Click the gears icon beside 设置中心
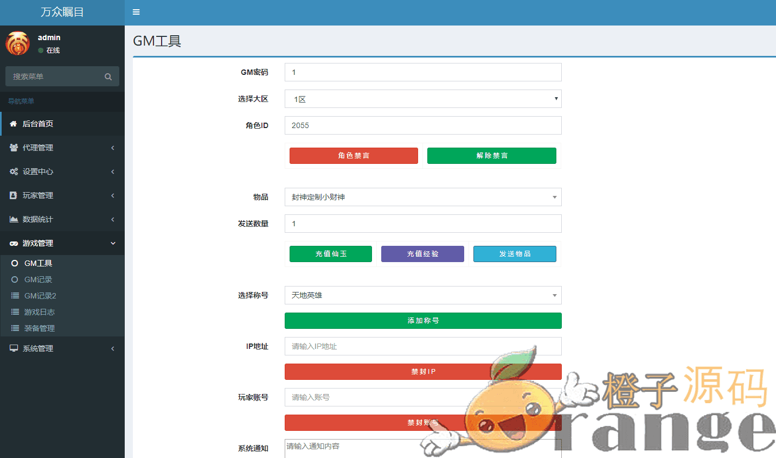 coord(14,171)
